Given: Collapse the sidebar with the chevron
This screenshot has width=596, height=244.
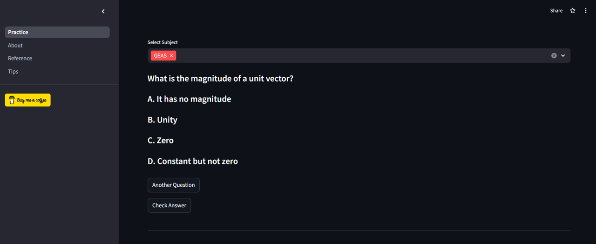Looking at the screenshot, I should [x=103, y=11].
